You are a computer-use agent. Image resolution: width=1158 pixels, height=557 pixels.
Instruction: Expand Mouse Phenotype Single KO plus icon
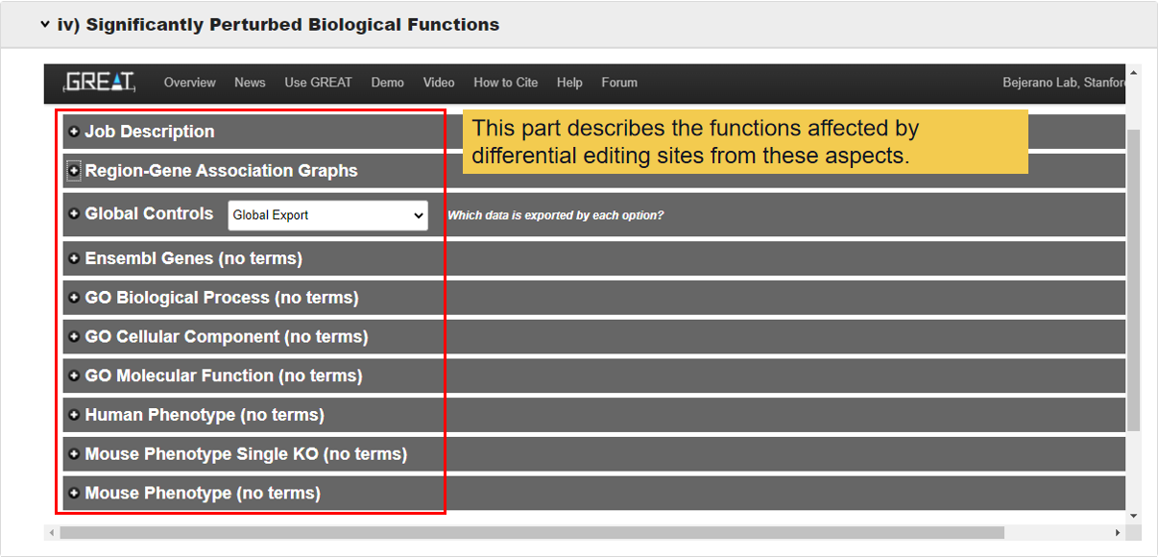[74, 454]
